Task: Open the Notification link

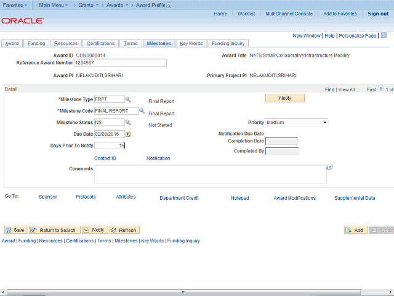Action: pyautogui.click(x=158, y=158)
